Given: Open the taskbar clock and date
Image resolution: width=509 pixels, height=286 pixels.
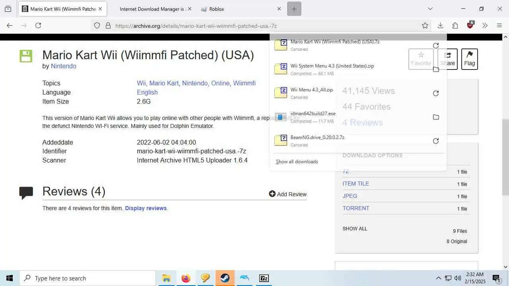Looking at the screenshot, I should [474, 278].
